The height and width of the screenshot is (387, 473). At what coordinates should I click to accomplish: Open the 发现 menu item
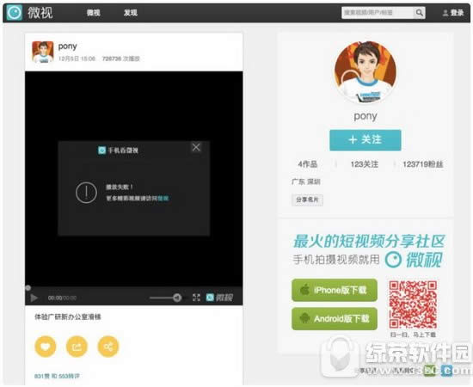tap(131, 13)
